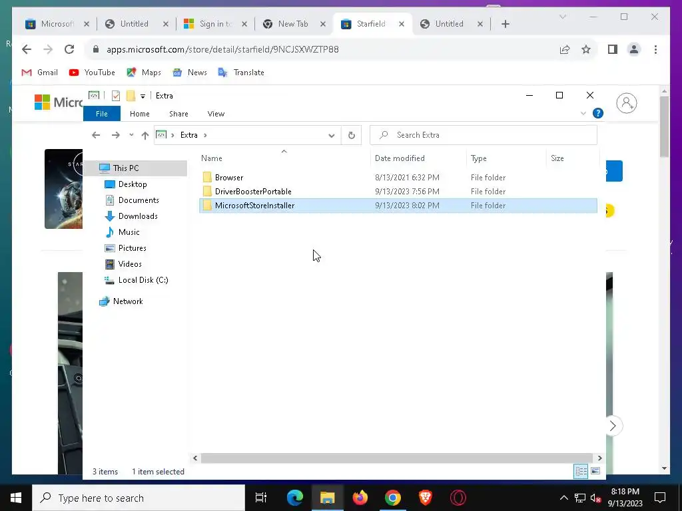Click the taskbar search box
The height and width of the screenshot is (511, 682).
(x=139, y=498)
